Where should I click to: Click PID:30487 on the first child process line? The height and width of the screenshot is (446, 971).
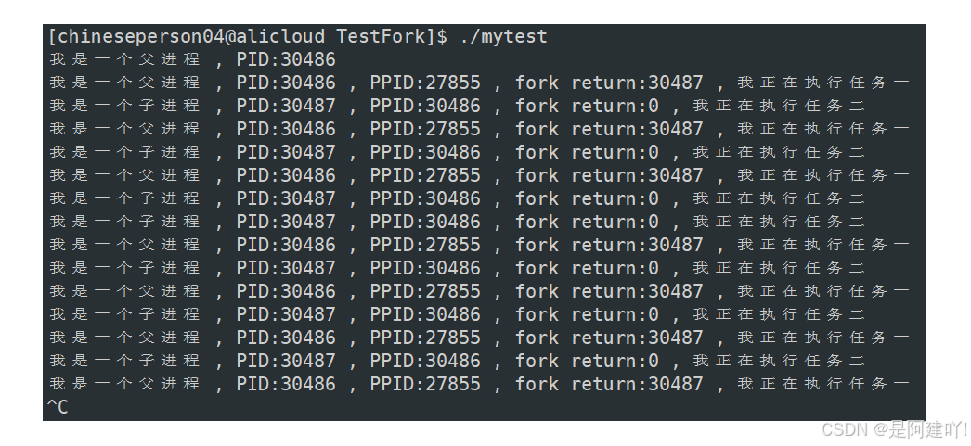[x=286, y=107]
